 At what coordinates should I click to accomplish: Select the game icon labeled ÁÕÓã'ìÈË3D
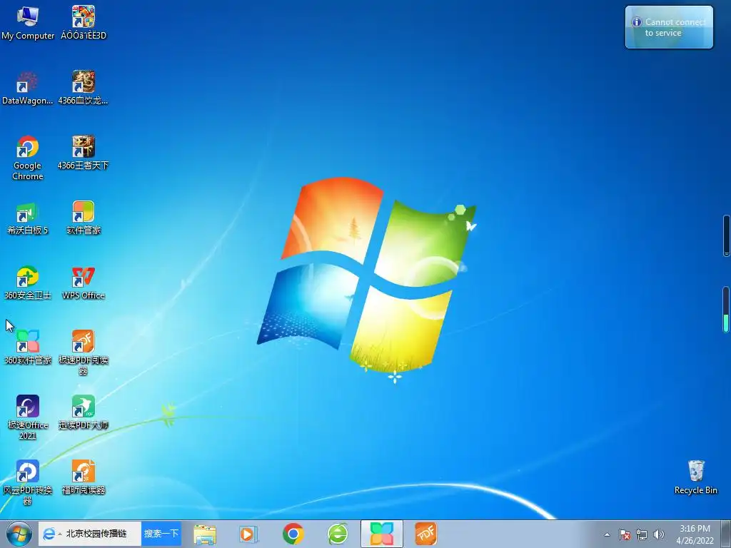click(x=84, y=24)
